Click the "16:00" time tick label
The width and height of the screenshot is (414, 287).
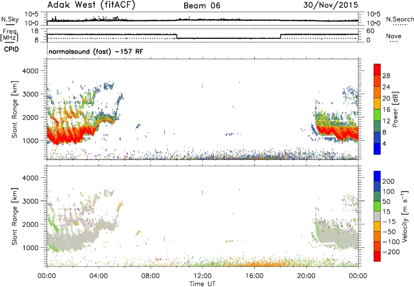pyautogui.click(x=254, y=276)
